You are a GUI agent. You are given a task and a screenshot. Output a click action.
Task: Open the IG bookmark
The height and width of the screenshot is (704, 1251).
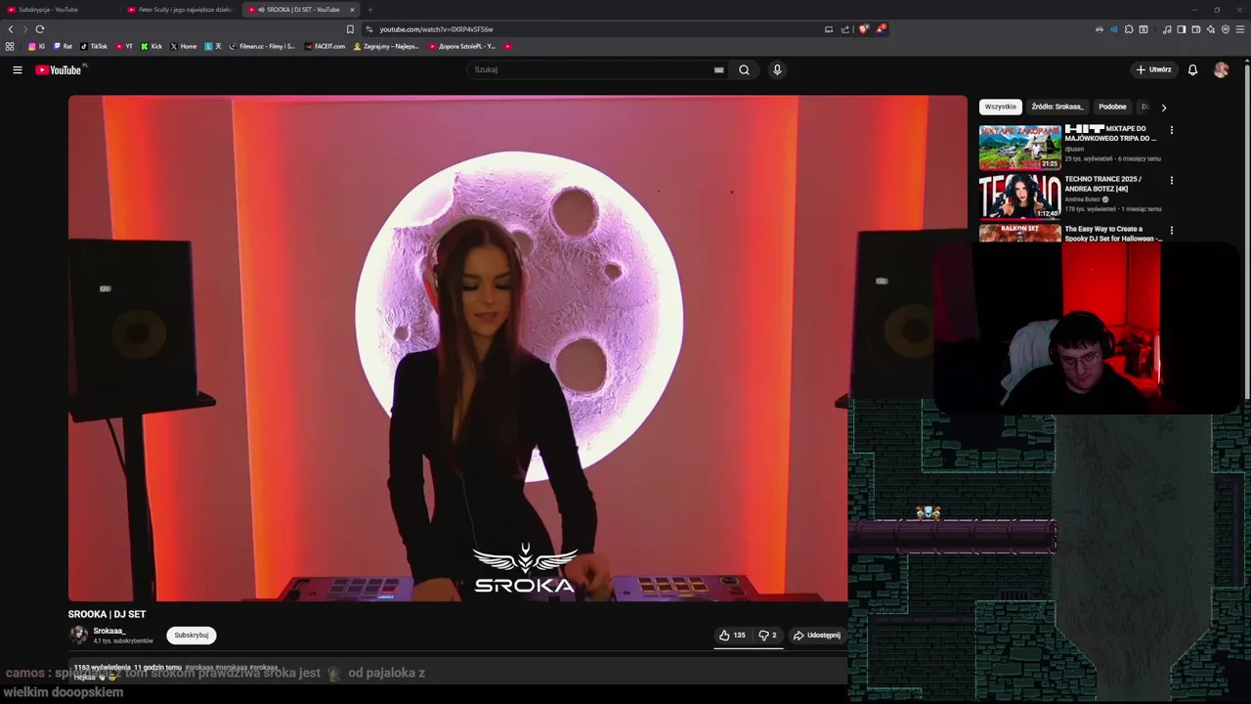36,46
